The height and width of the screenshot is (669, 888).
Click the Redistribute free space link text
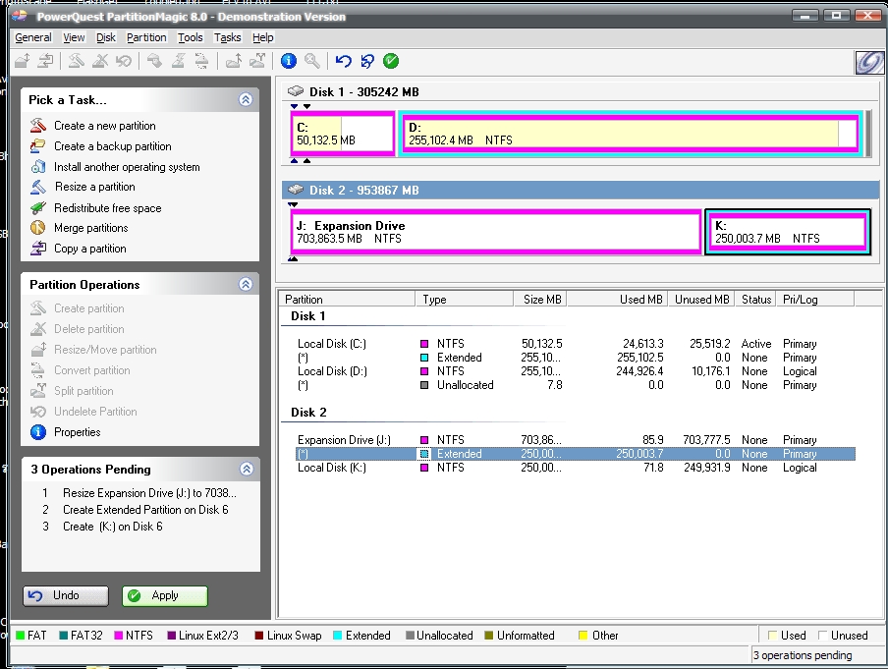108,208
